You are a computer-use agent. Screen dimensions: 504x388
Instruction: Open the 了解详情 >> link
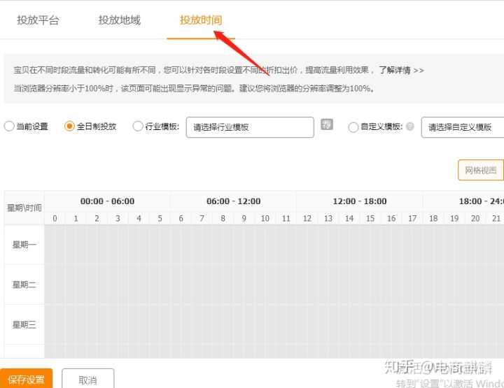[x=401, y=70]
